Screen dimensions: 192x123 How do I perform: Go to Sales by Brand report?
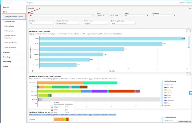(x=9, y=31)
